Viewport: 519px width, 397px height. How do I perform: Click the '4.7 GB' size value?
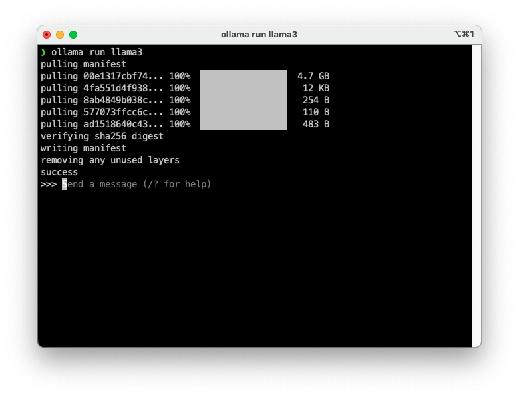click(313, 76)
